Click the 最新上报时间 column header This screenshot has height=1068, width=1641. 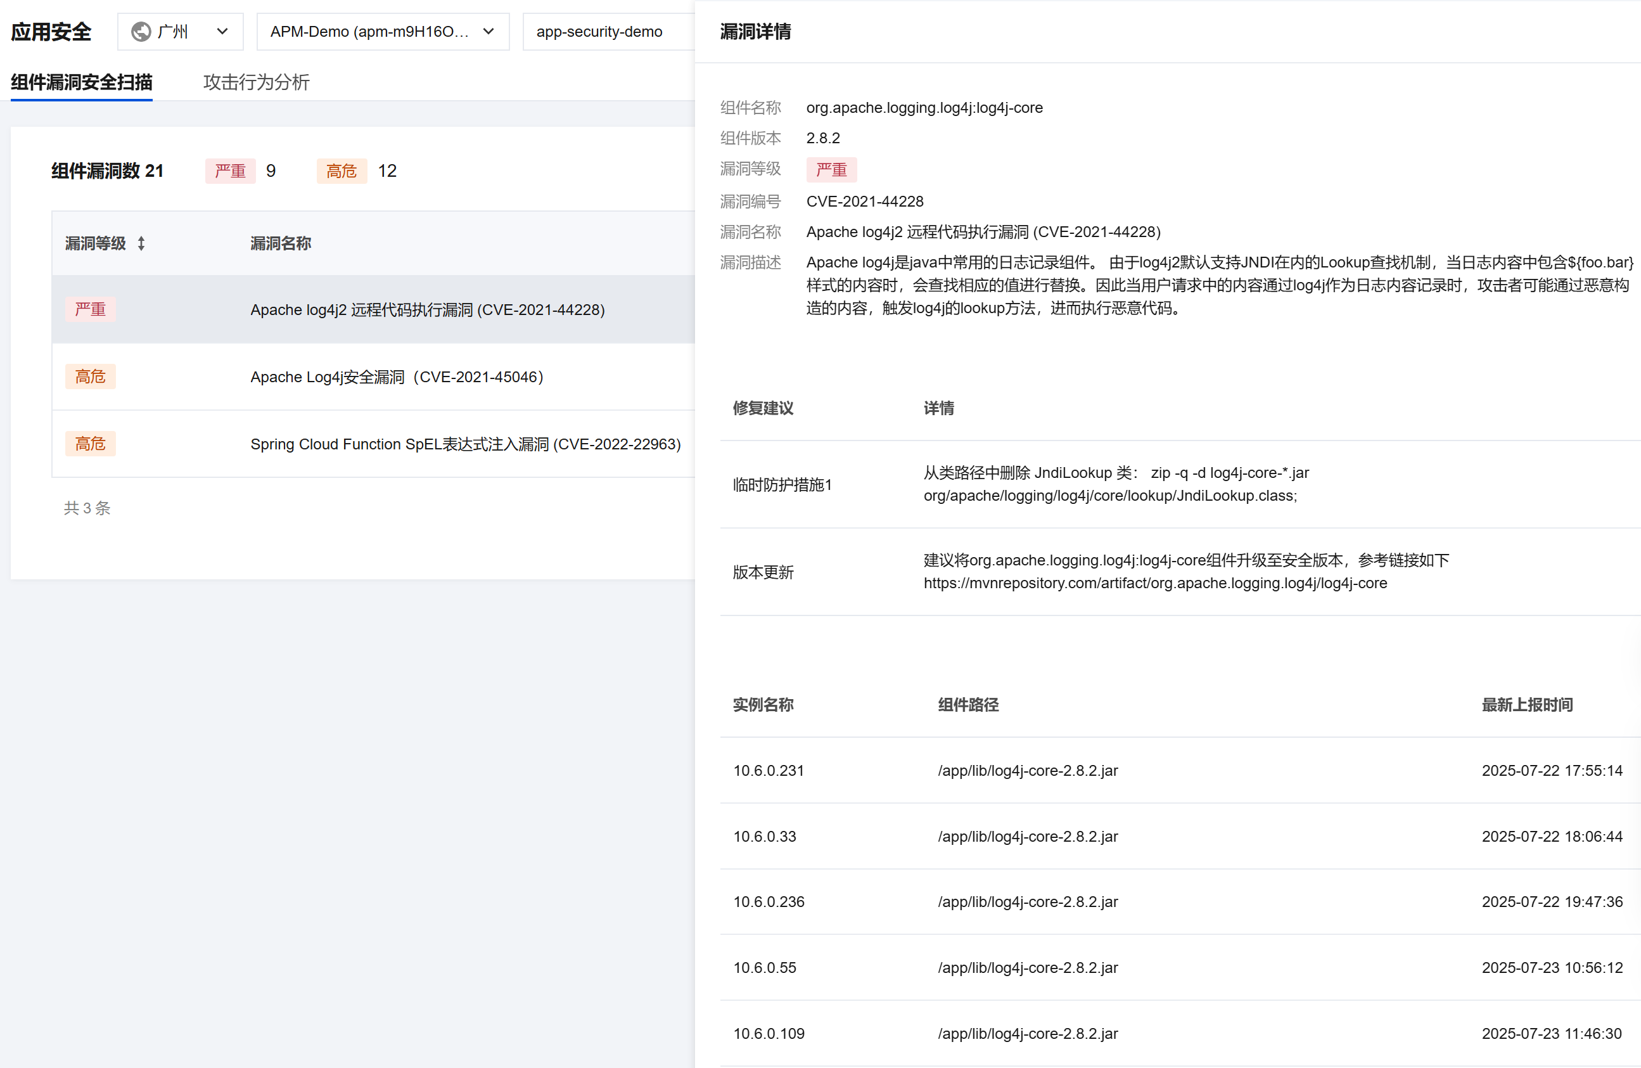(x=1527, y=705)
